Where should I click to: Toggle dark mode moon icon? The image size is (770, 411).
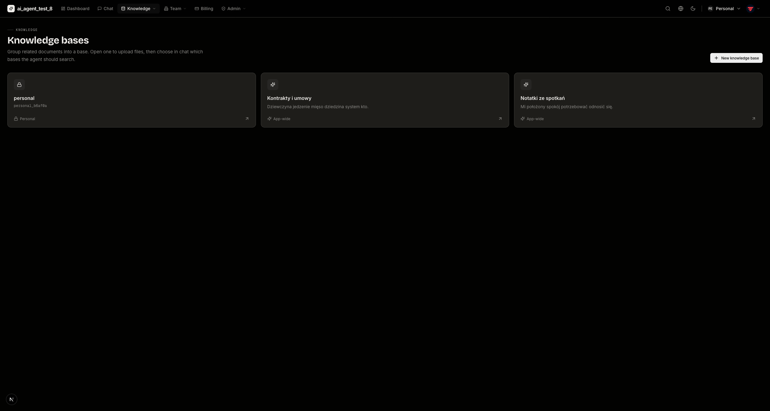(693, 9)
